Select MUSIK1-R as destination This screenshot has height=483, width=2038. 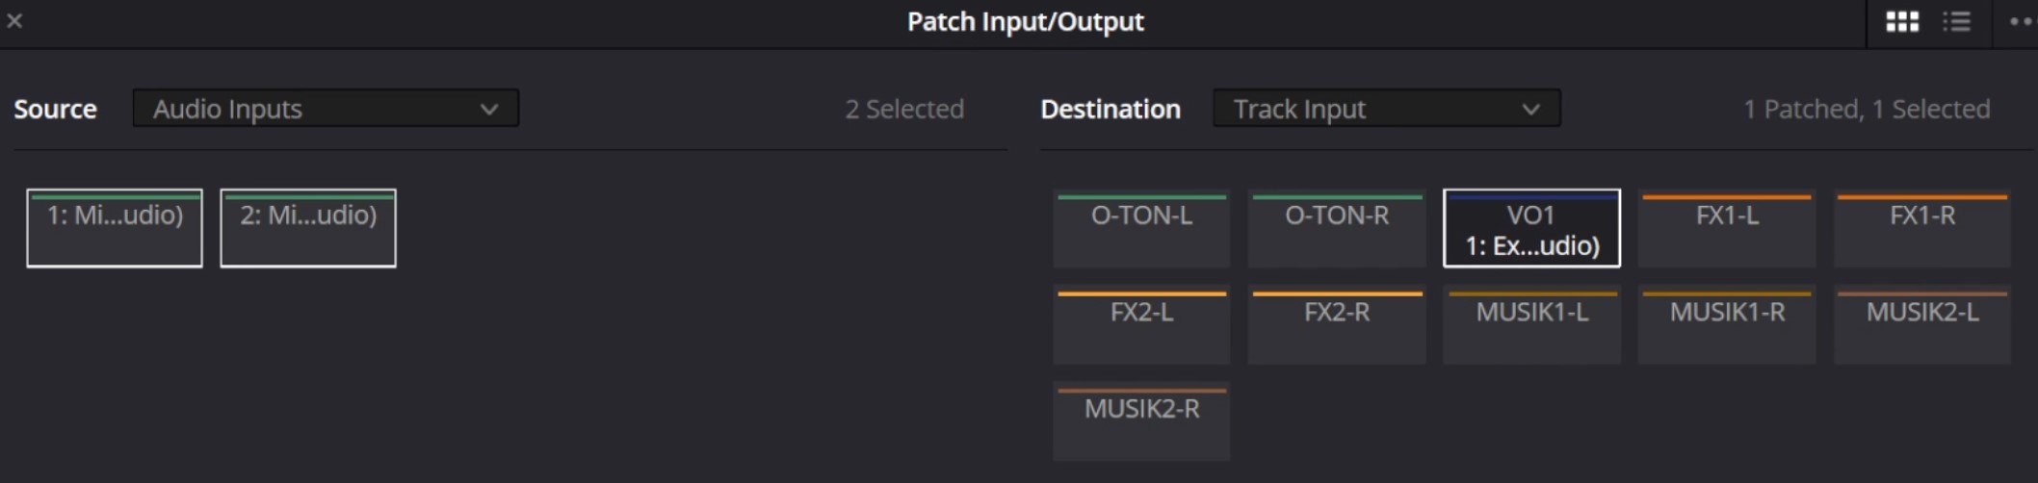pos(1727,325)
